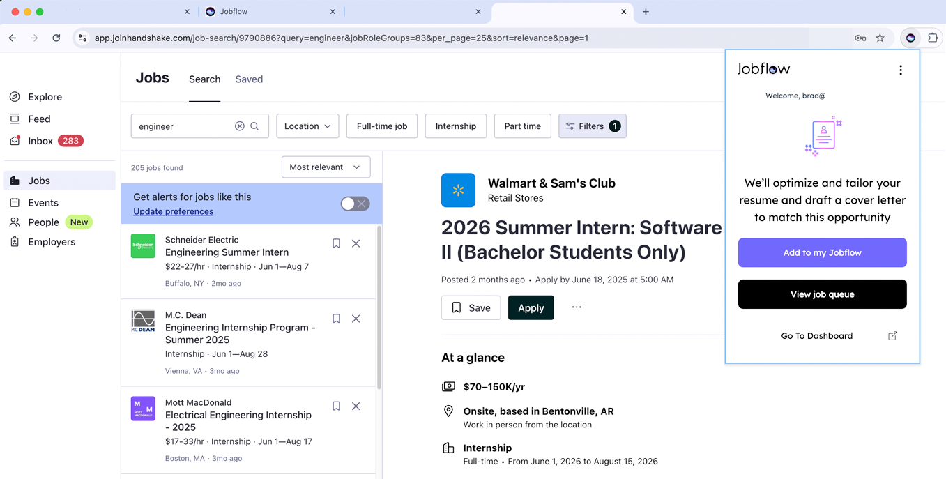Toggle the Part time filter chip
Viewport: 946px width, 479px height.
523,126
